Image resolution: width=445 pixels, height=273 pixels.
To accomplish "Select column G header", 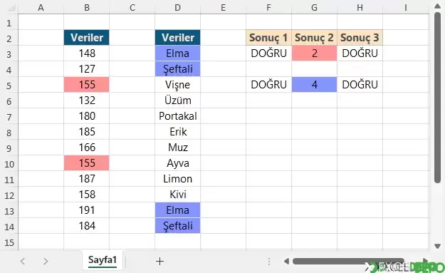I will (x=314, y=8).
